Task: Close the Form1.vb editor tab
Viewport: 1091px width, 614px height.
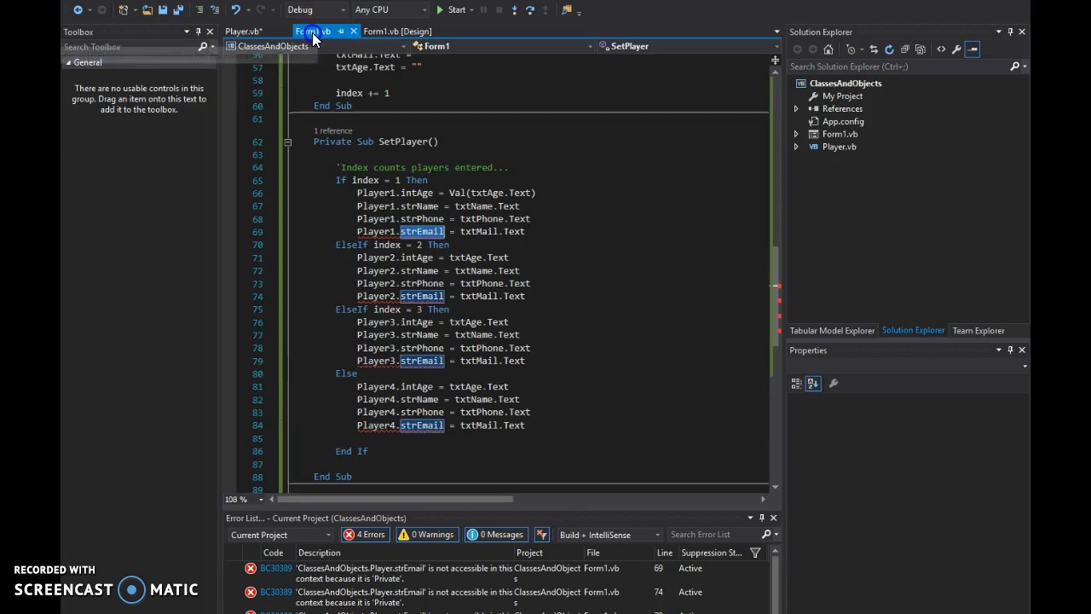Action: [354, 32]
